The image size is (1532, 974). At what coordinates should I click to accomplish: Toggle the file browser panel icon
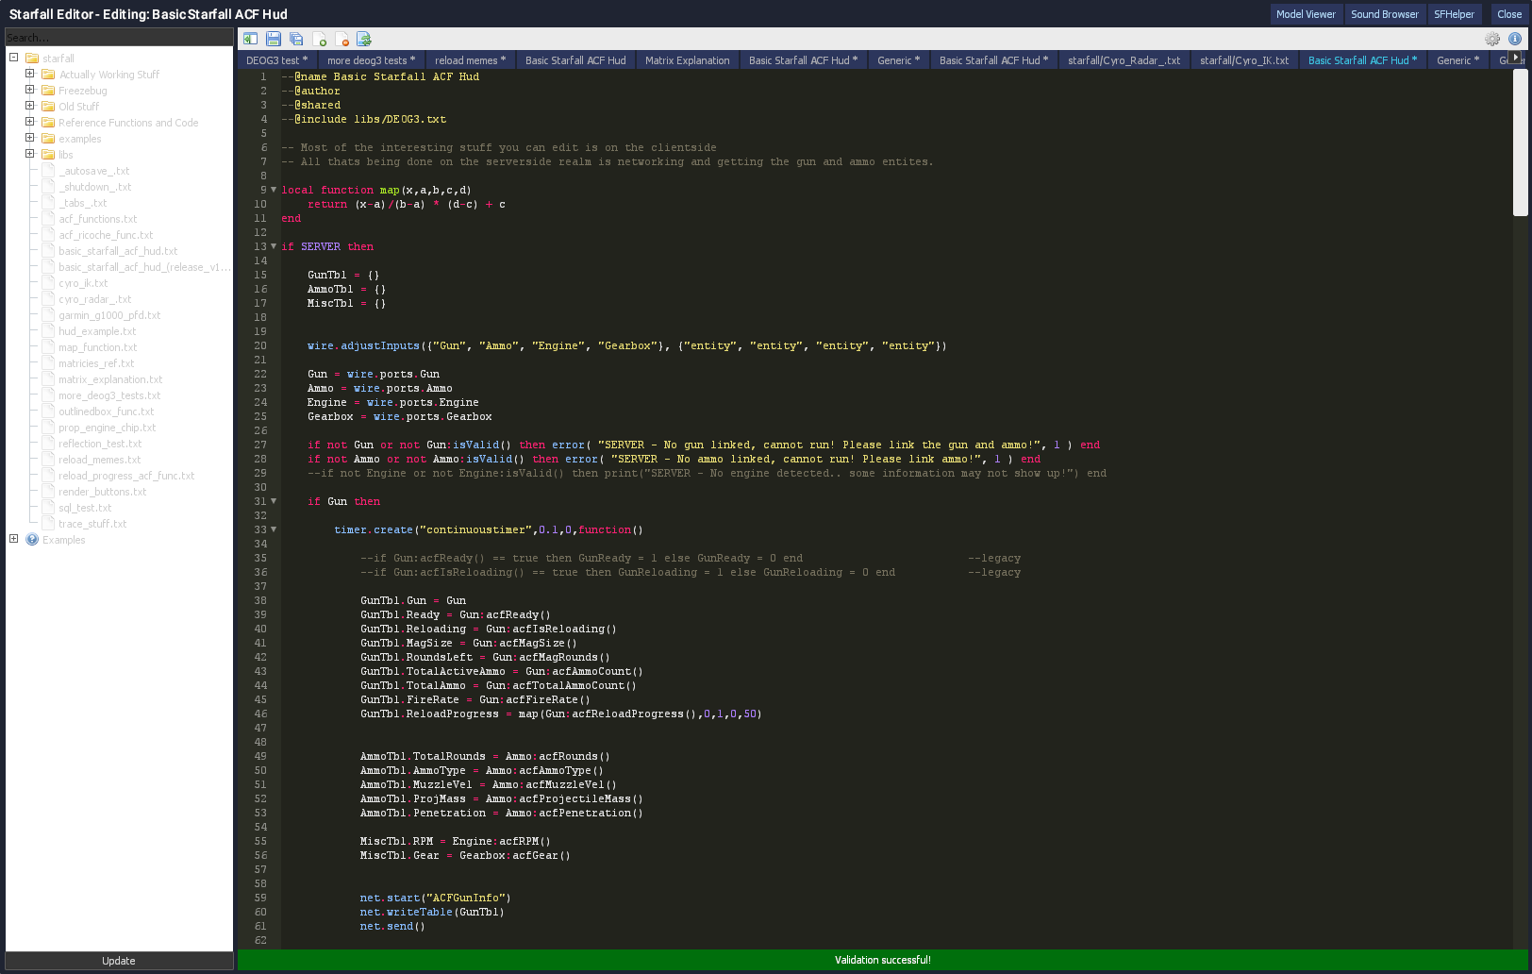250,38
